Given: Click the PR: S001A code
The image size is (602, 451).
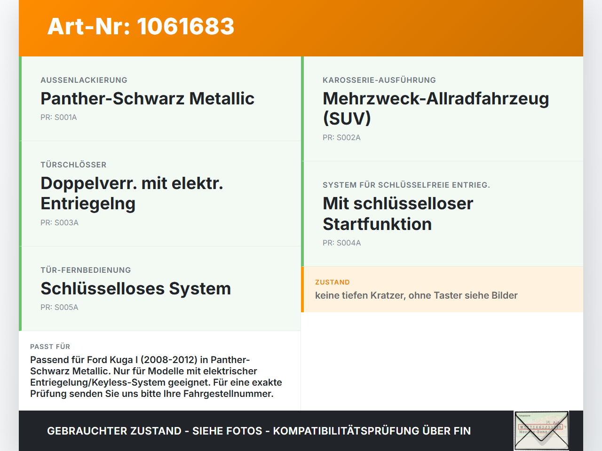Looking at the screenshot, I should click(x=59, y=118).
